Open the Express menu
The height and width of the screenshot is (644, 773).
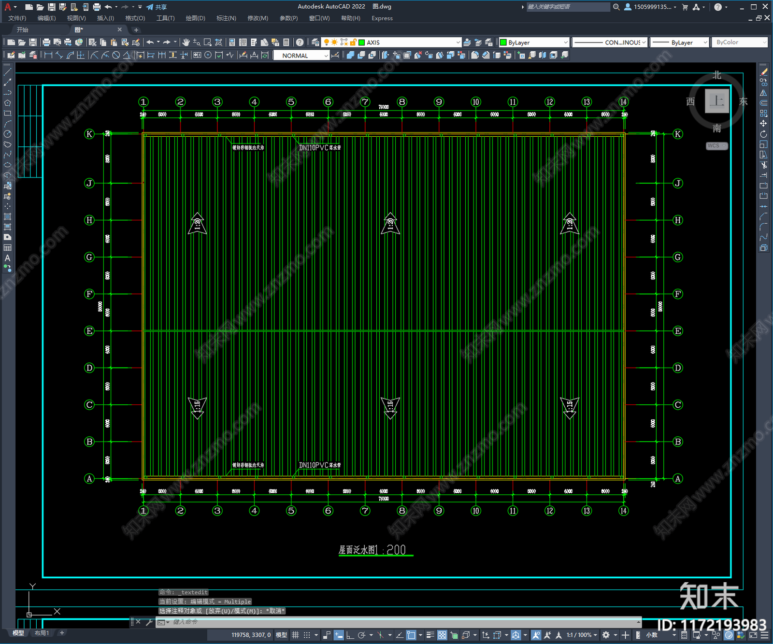coord(382,18)
